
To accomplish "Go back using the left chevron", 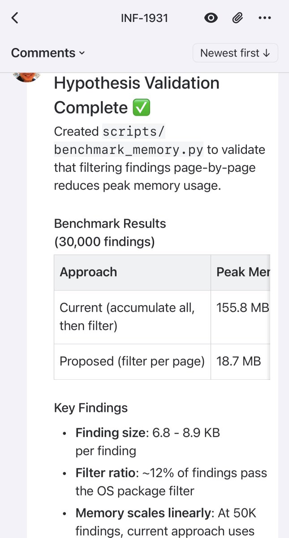I will [15, 18].
